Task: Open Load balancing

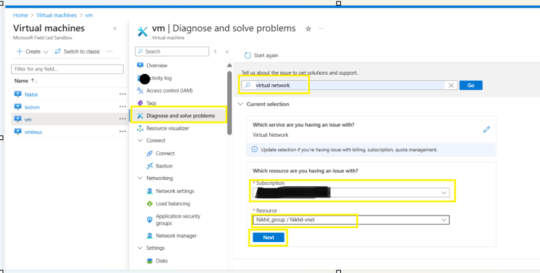Action: [x=173, y=204]
